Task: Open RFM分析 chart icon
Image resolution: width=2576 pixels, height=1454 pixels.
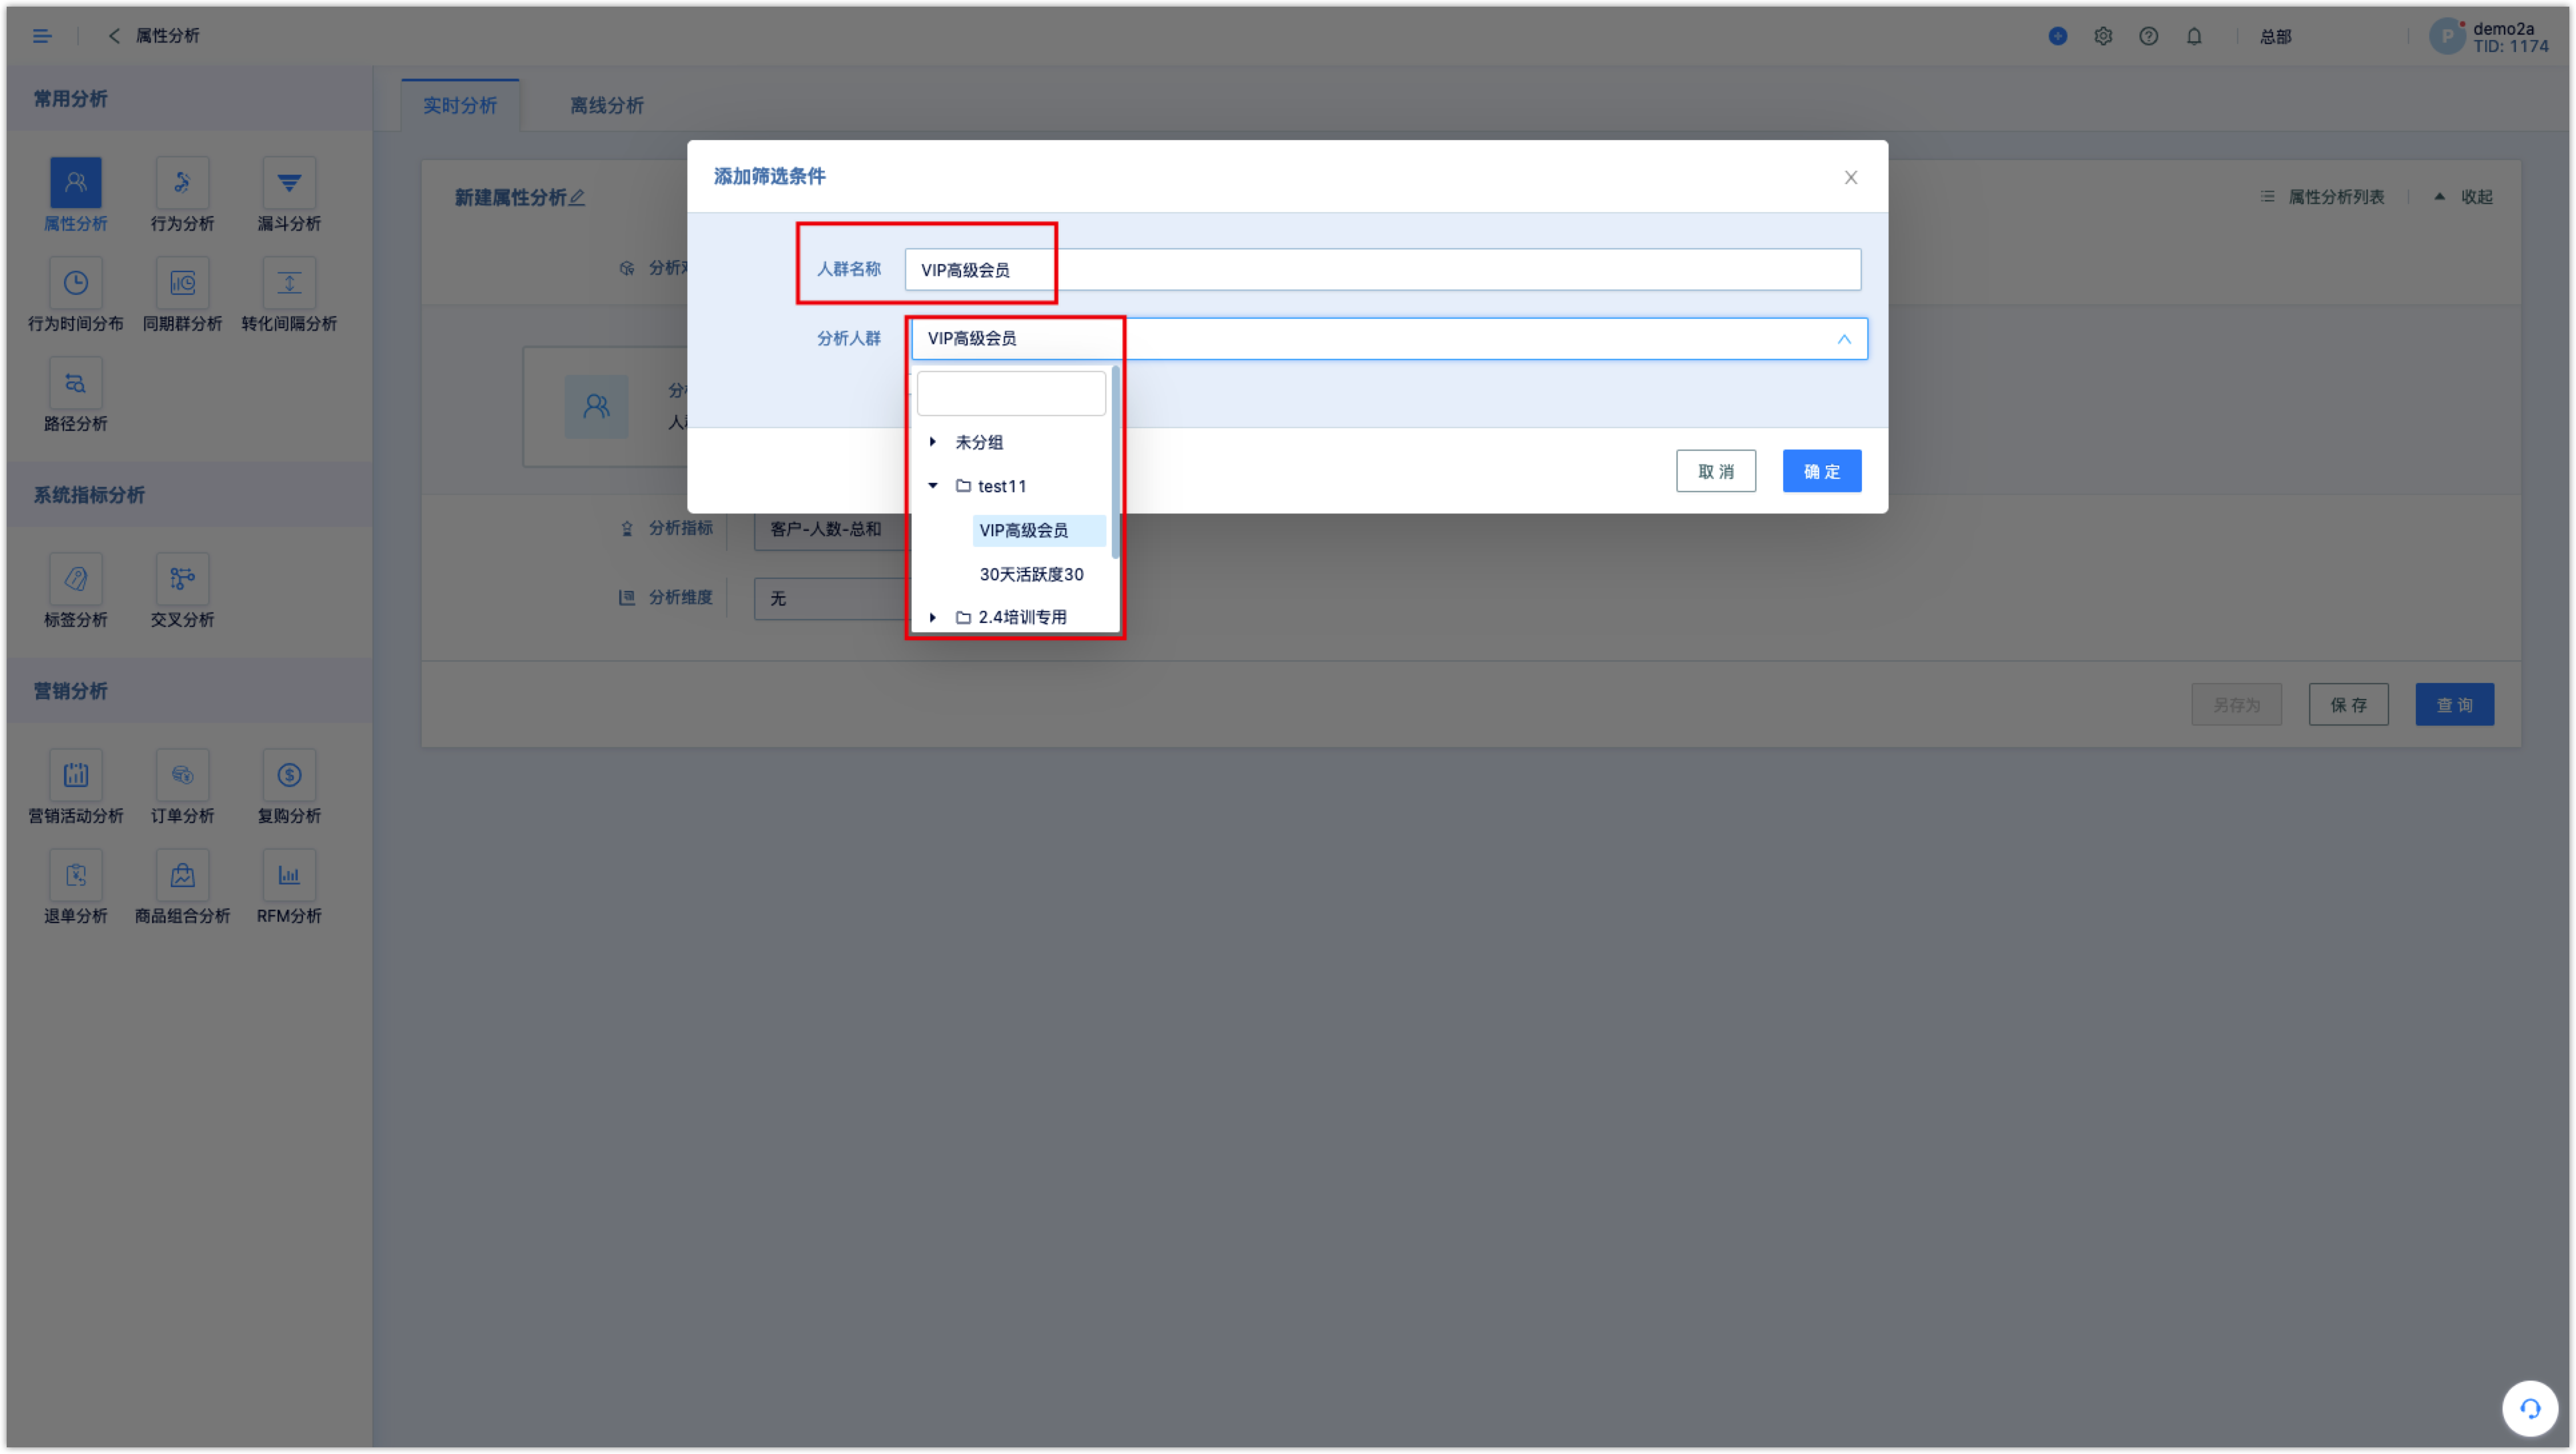Action: click(x=289, y=874)
